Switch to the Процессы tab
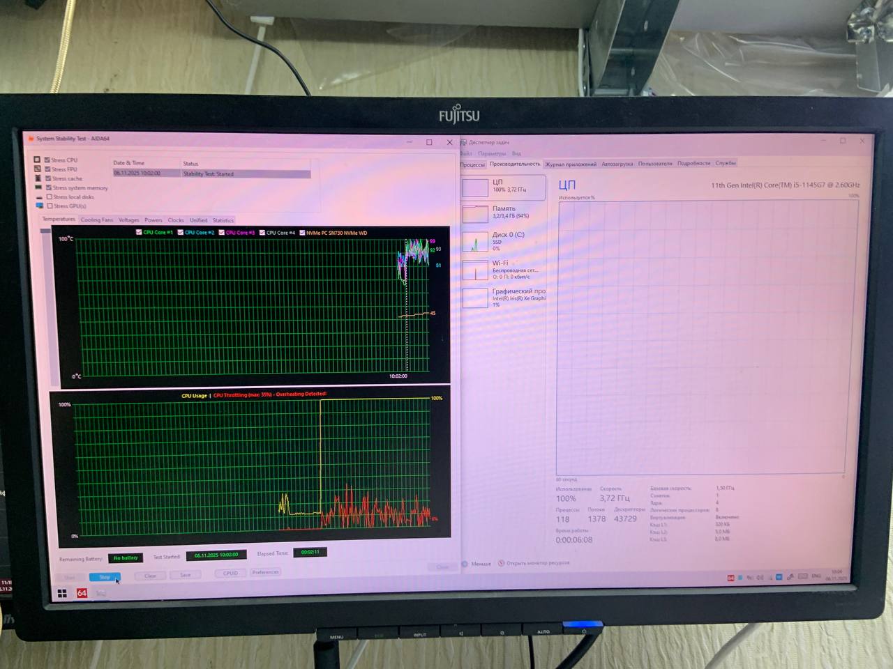 click(x=472, y=164)
